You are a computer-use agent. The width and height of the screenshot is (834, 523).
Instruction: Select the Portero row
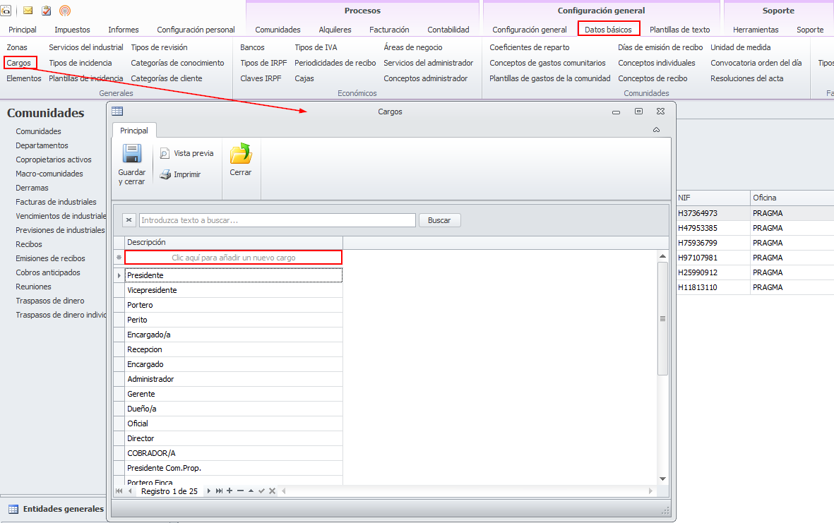(x=234, y=305)
